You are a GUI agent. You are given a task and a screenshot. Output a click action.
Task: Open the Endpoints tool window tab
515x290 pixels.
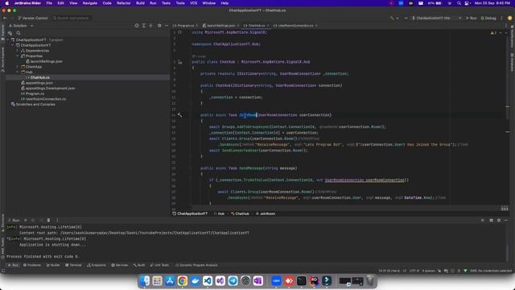click(97, 265)
